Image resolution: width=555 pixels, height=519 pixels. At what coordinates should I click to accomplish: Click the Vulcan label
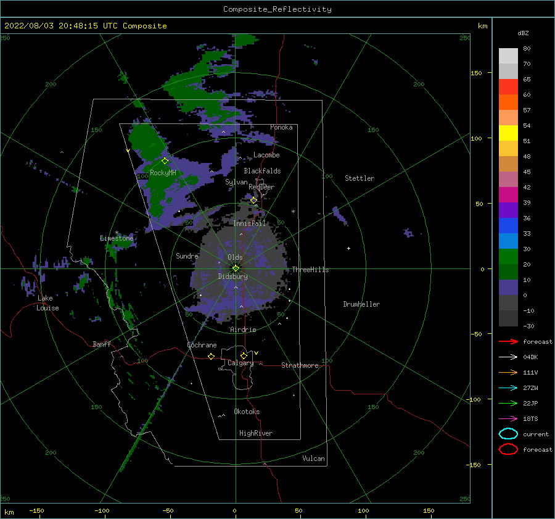(313, 459)
